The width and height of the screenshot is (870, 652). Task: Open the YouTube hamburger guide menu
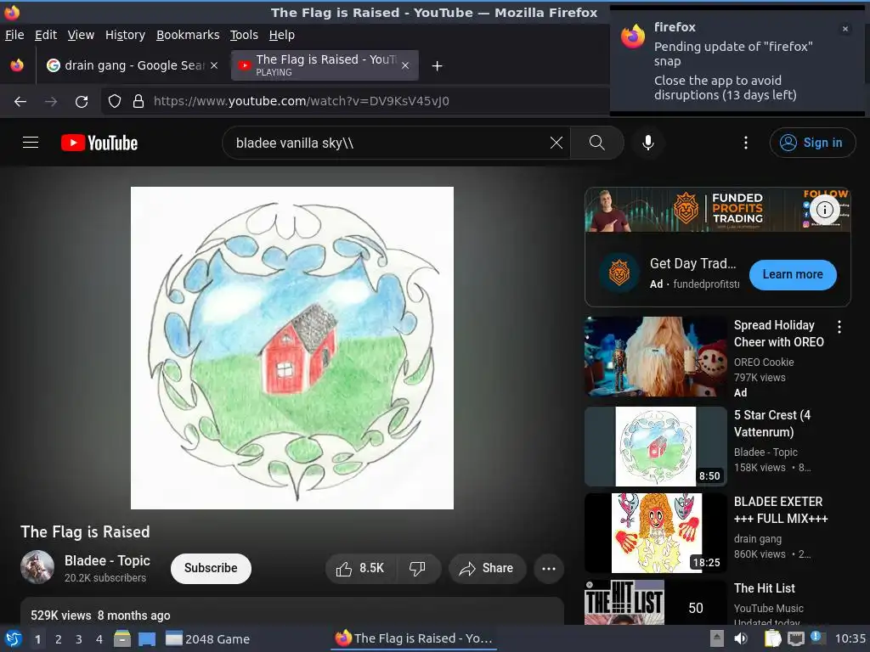tap(31, 143)
